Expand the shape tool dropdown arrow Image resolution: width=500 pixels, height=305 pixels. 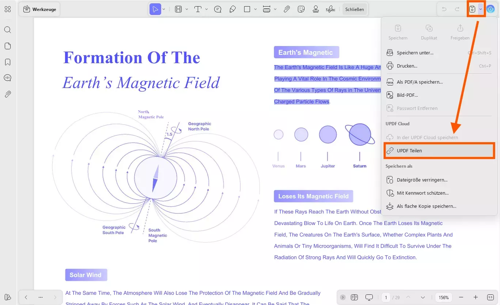[x=255, y=9]
